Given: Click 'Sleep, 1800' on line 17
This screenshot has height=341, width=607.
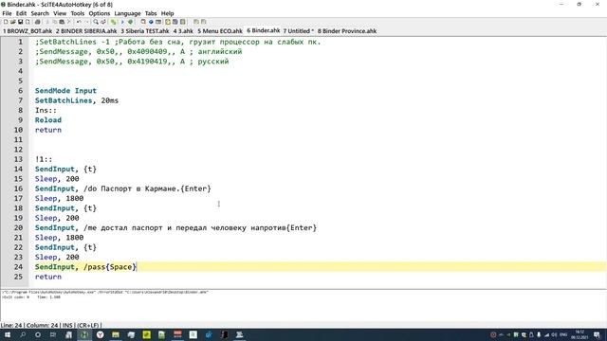Looking at the screenshot, I should tap(59, 198).
